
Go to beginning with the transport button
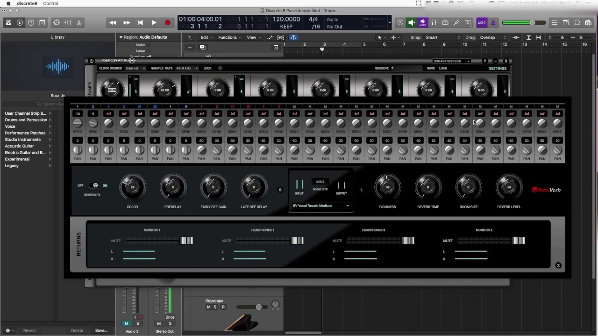140,22
